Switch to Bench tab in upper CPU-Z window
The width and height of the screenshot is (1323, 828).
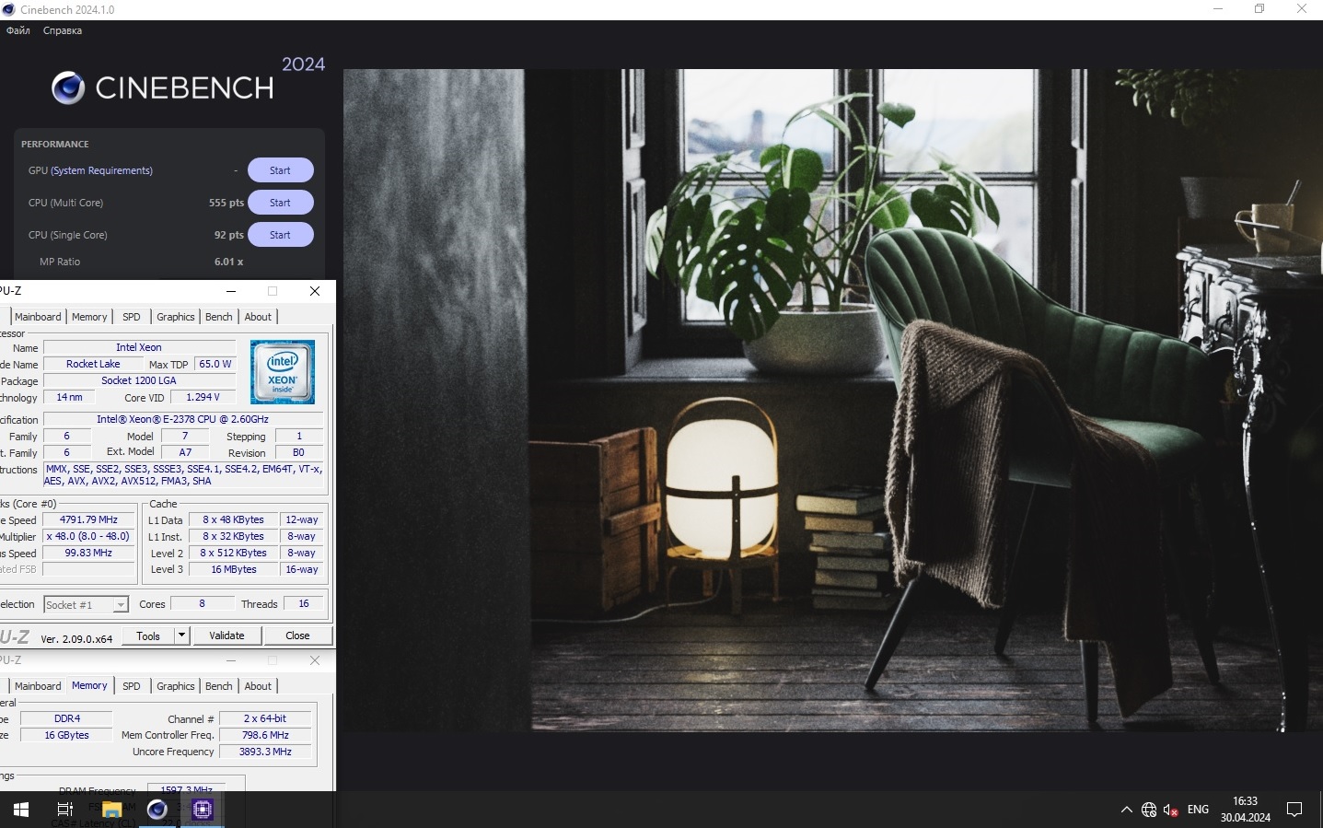[219, 317]
